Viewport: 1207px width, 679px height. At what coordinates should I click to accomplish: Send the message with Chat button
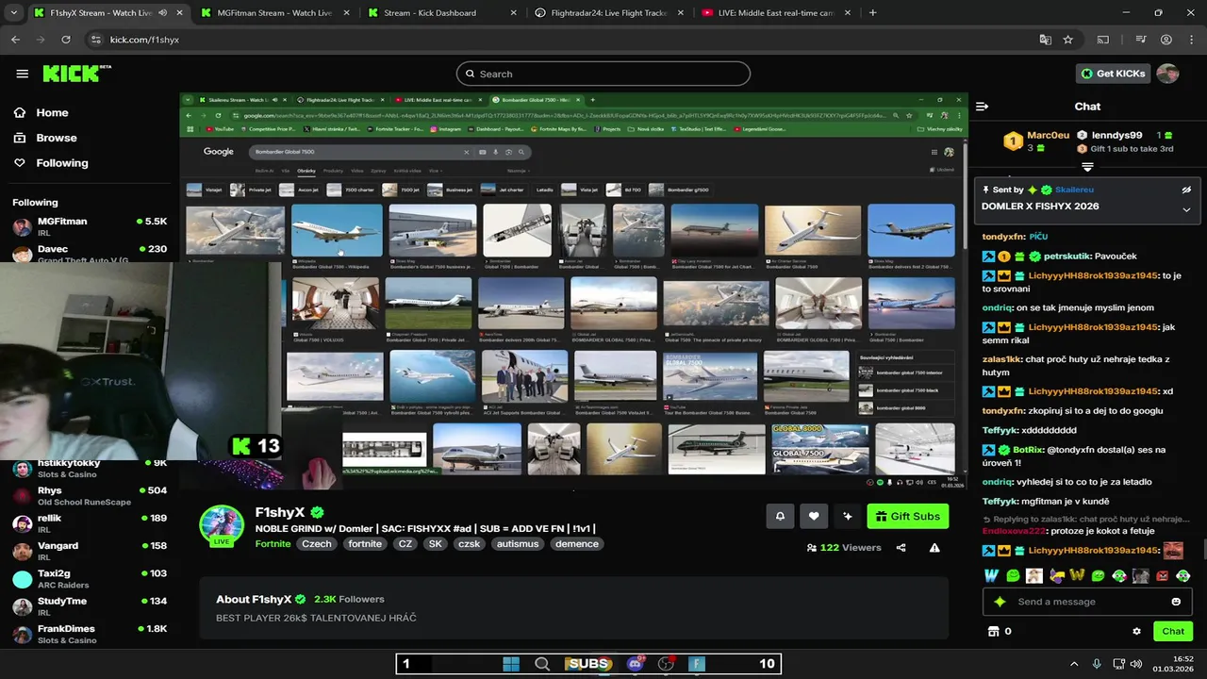pos(1173,631)
